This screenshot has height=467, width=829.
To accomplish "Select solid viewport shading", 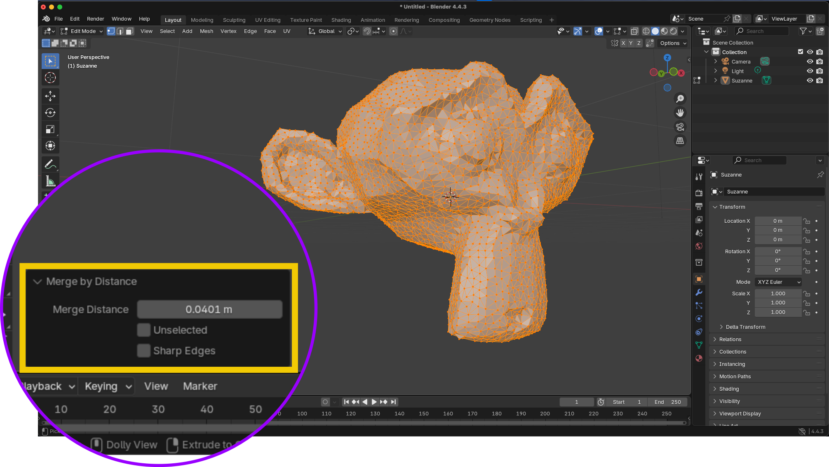I will [655, 31].
